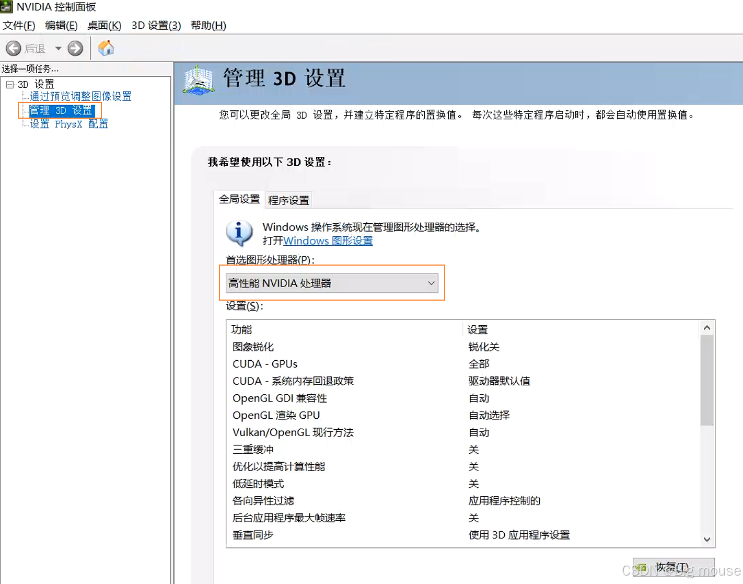Click the settings list scrollbar thumb
743x584 pixels.
coord(707,381)
